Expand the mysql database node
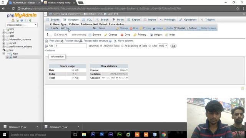 (x=4, y=43)
